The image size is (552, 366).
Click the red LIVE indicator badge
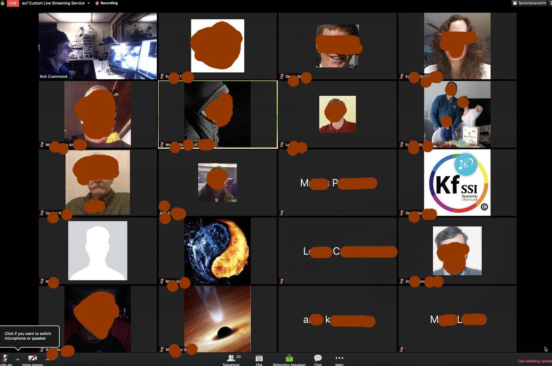pyautogui.click(x=13, y=3)
